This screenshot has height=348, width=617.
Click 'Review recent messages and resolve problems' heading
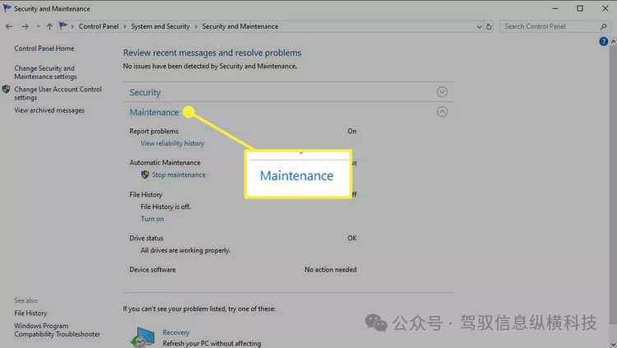[212, 53]
